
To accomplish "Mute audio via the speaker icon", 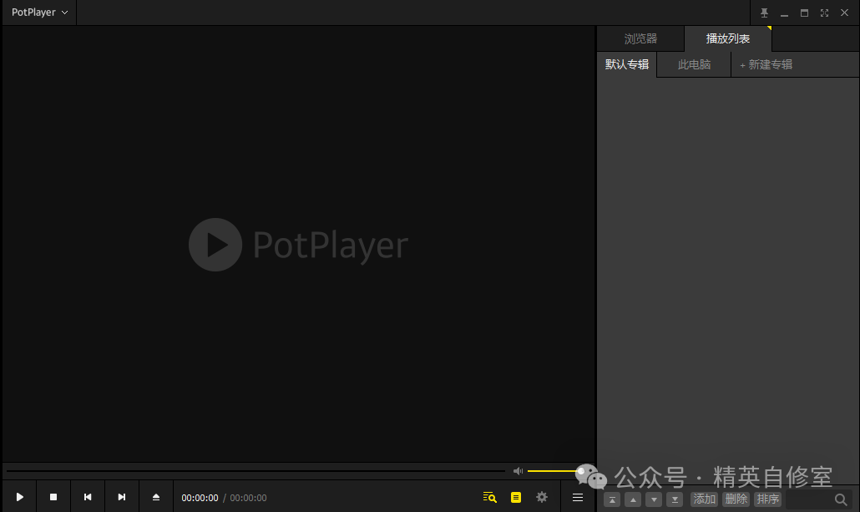I will click(518, 471).
